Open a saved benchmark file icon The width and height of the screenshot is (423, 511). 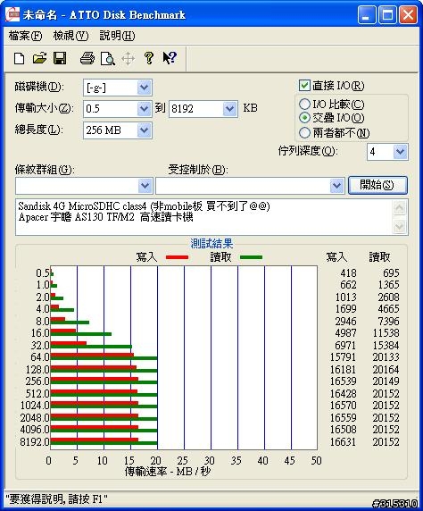40,58
